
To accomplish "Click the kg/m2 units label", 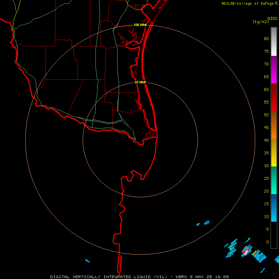I will pos(261,22).
